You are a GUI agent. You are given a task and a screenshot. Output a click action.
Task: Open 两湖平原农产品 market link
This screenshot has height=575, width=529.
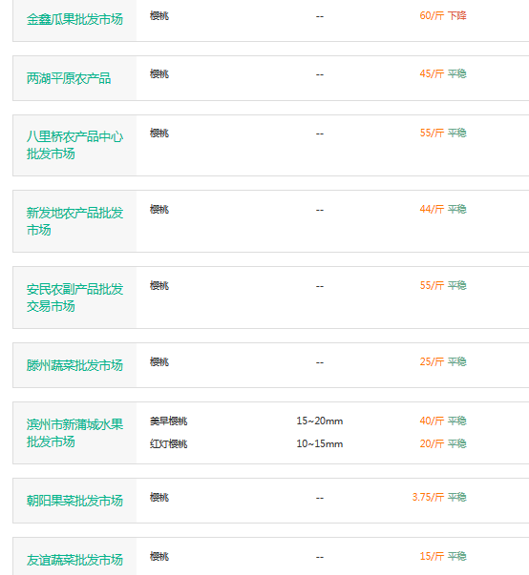tap(69, 78)
